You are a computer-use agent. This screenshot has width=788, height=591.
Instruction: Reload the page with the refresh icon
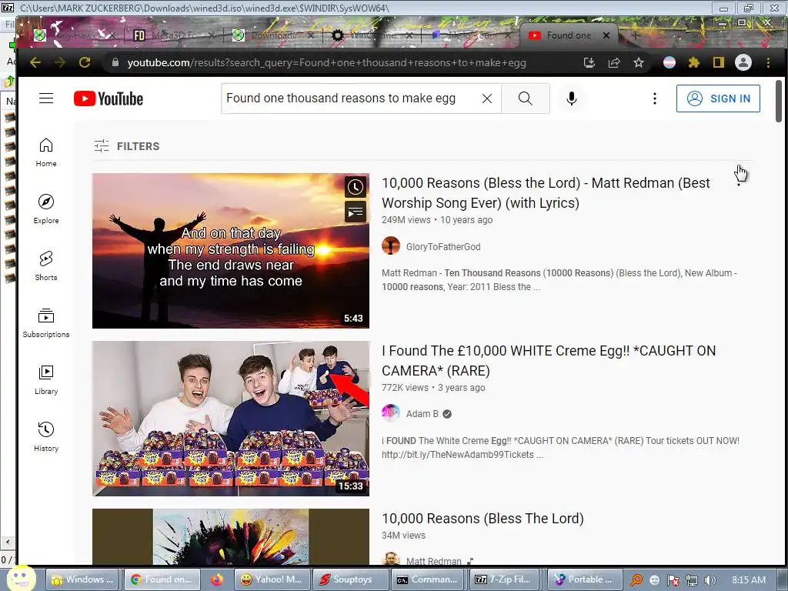point(85,62)
